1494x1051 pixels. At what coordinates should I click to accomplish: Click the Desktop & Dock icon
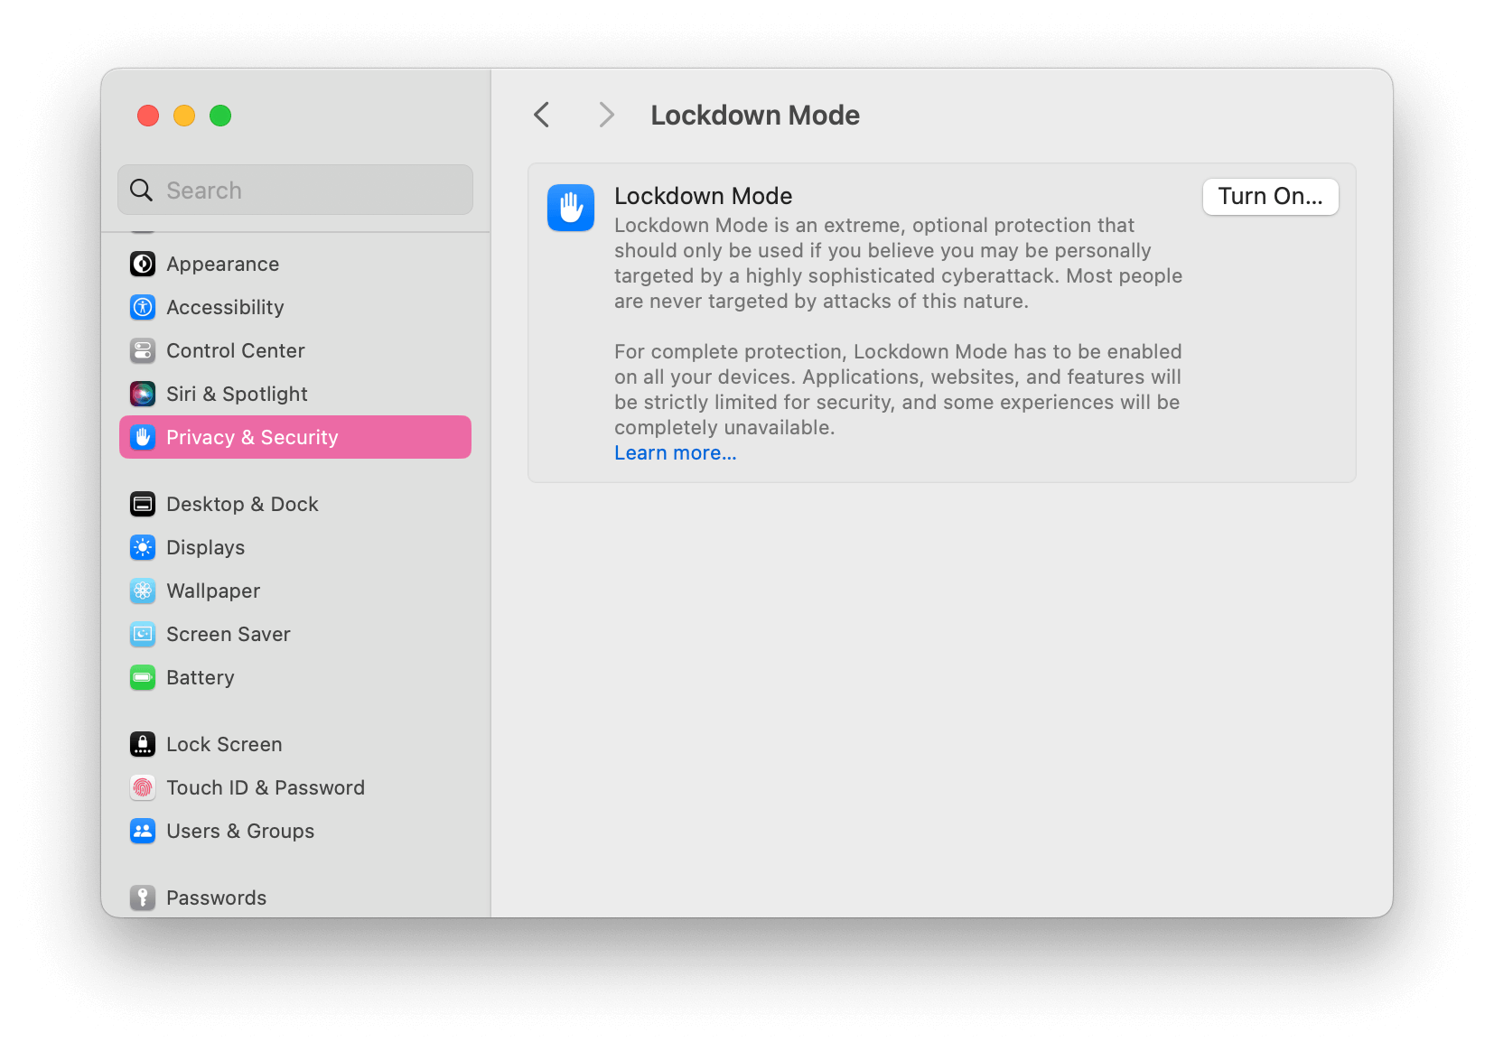(x=143, y=504)
